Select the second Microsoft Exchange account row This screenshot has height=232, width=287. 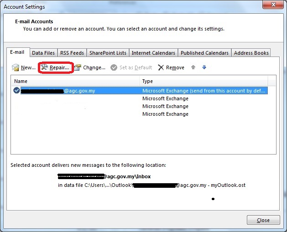point(165,98)
